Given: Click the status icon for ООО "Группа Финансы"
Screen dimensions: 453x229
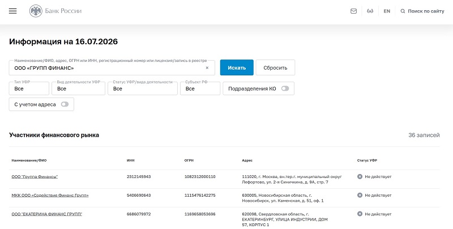Looking at the screenshot, I should (360, 176).
